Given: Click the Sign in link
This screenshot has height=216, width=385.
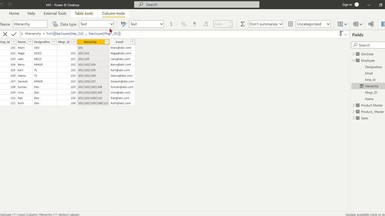Looking at the screenshot, I should click(x=347, y=5).
